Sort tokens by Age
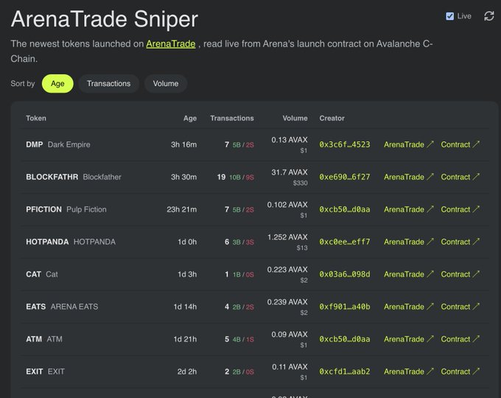 pyautogui.click(x=57, y=84)
